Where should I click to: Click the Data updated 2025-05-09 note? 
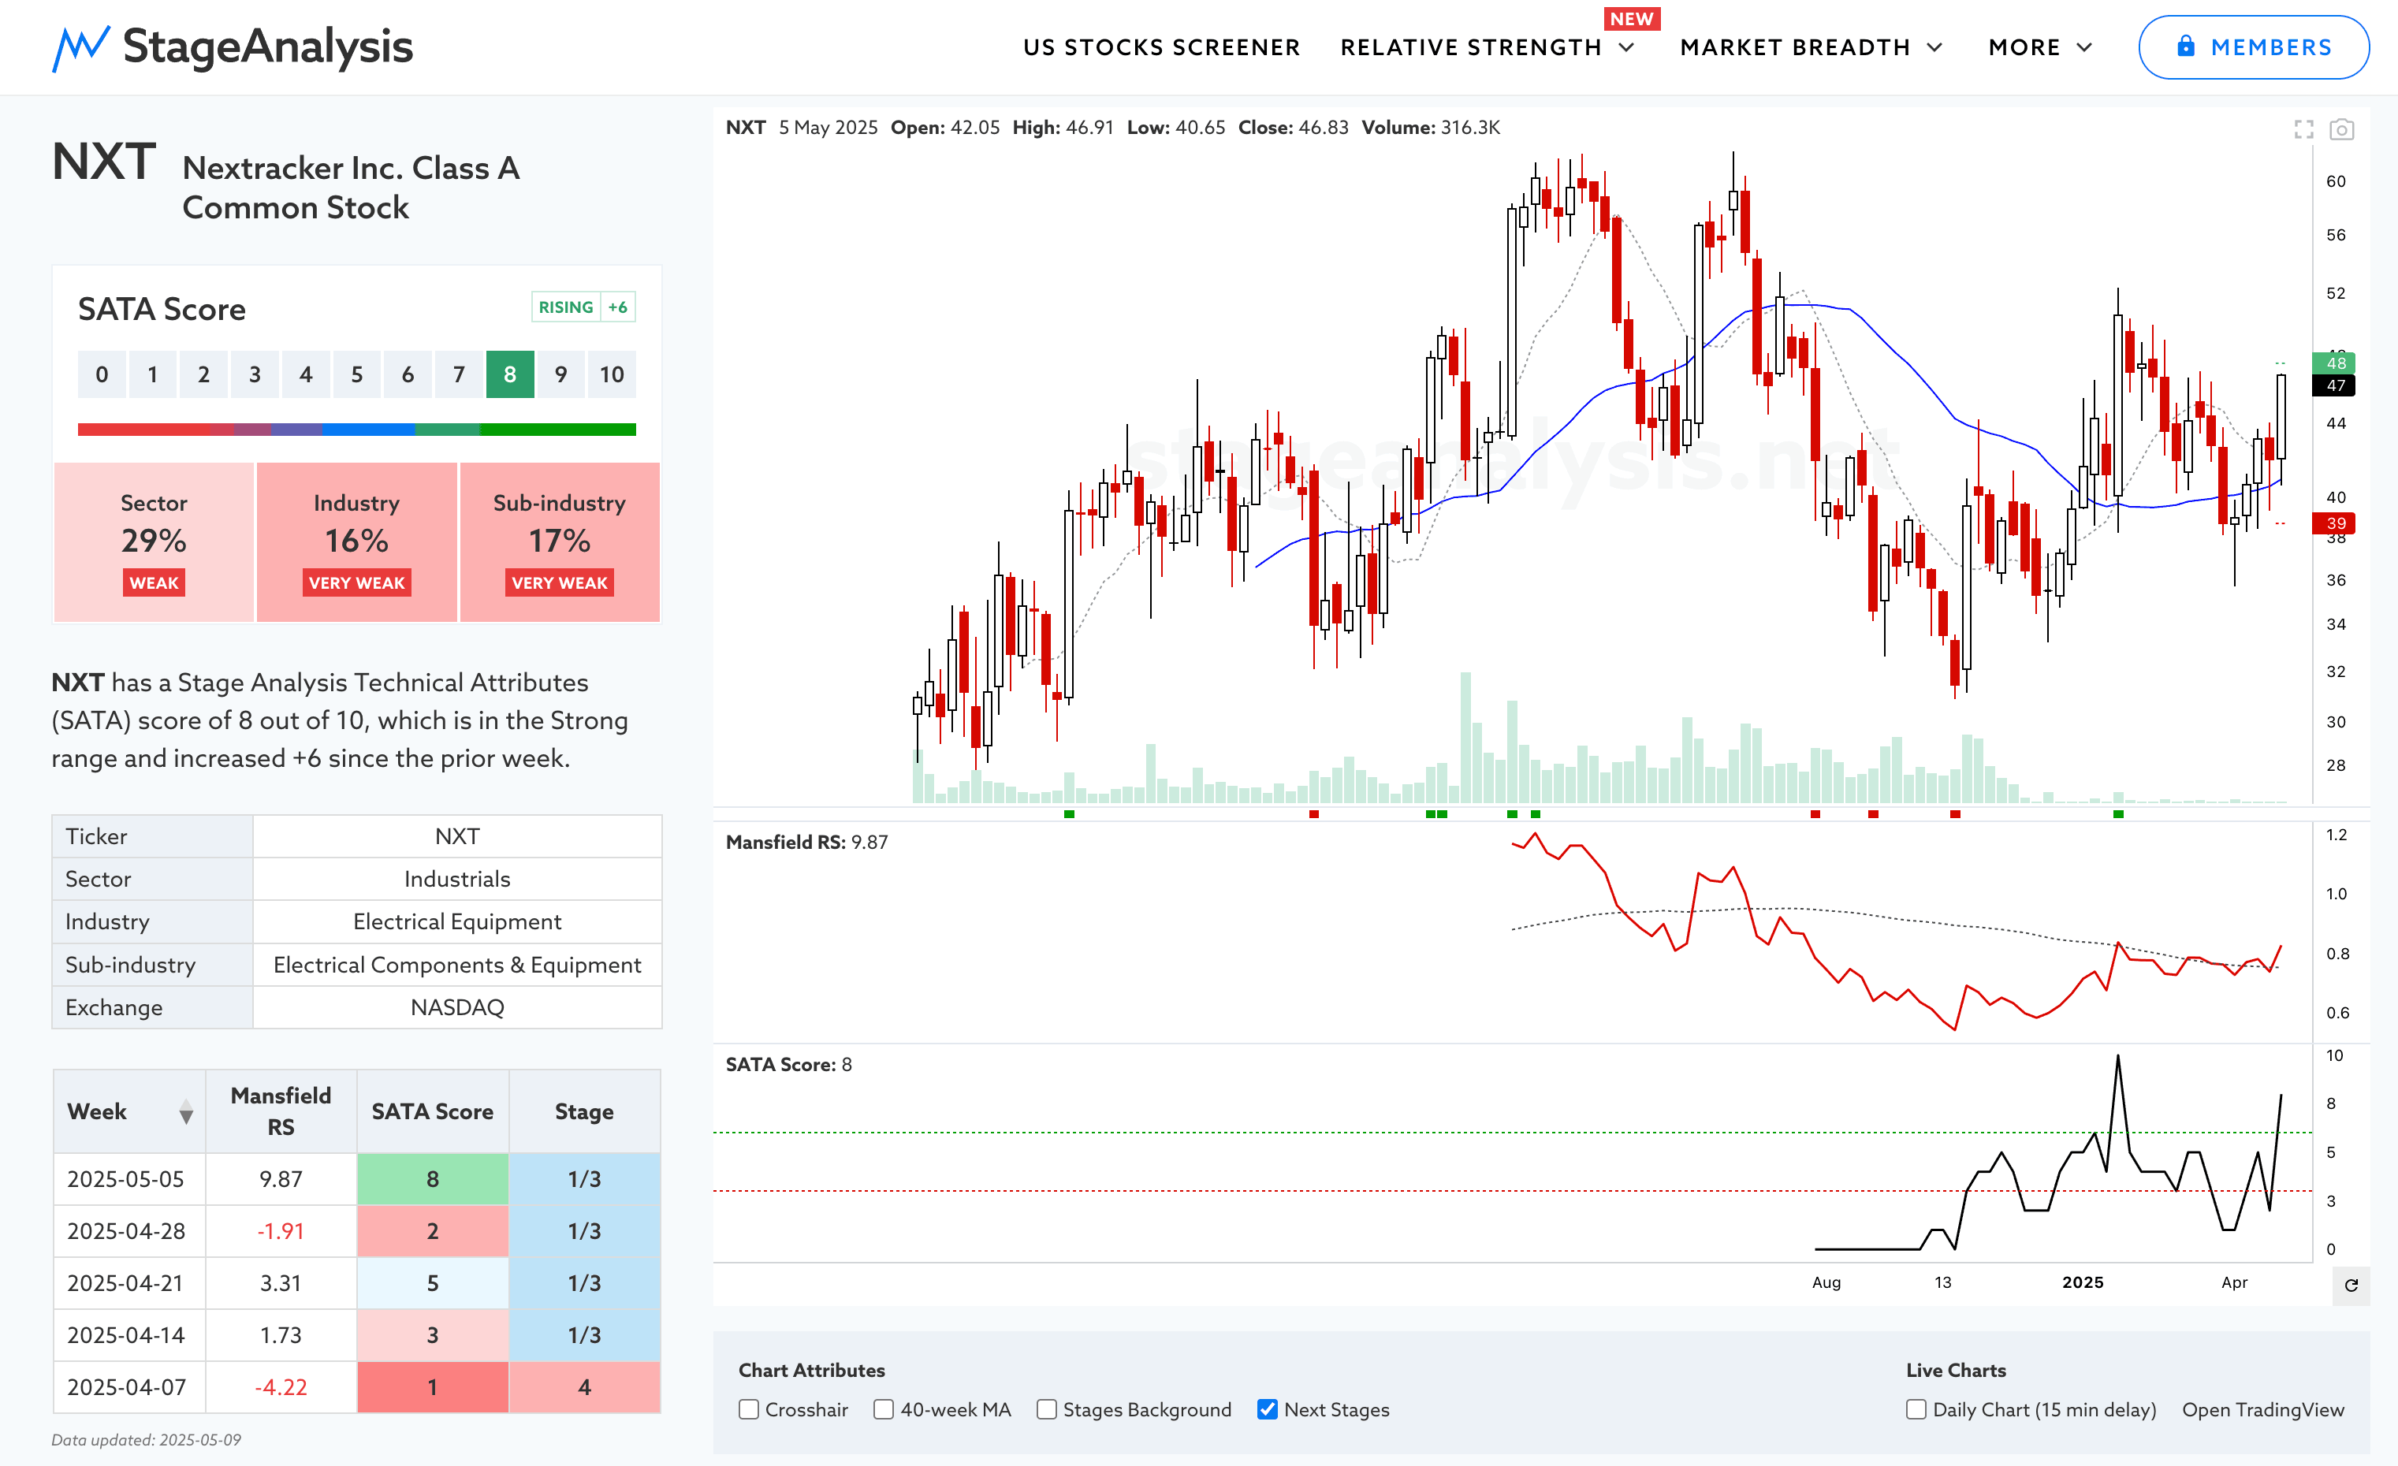[146, 1440]
